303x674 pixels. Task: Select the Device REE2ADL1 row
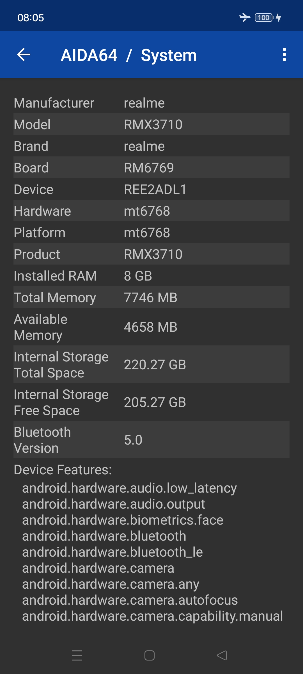coord(151,189)
